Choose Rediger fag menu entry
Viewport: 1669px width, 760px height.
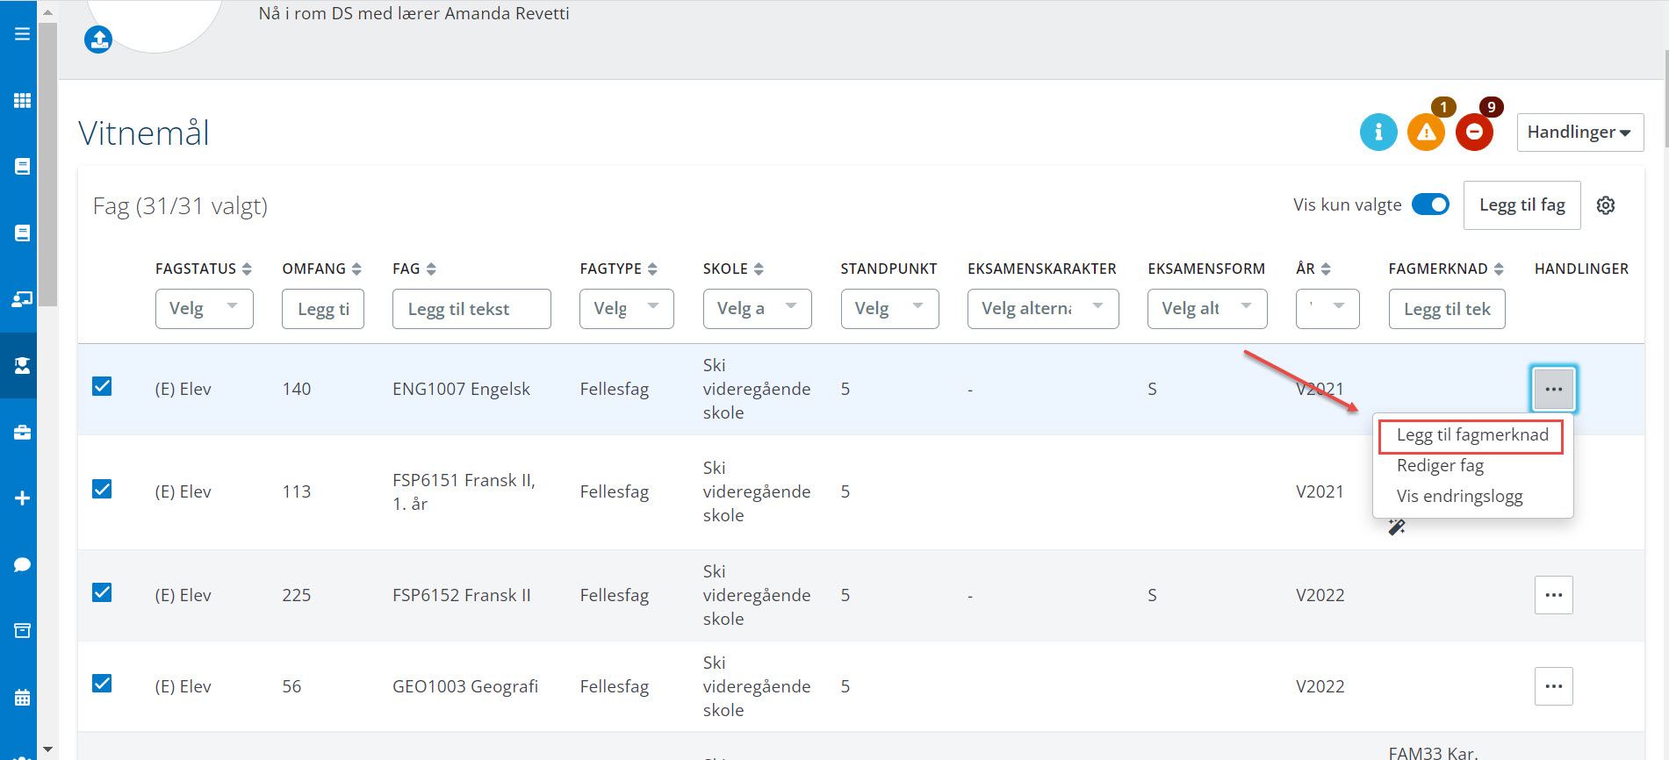pos(1440,465)
